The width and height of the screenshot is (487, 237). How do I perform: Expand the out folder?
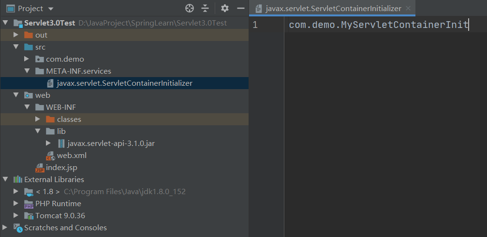pos(16,35)
